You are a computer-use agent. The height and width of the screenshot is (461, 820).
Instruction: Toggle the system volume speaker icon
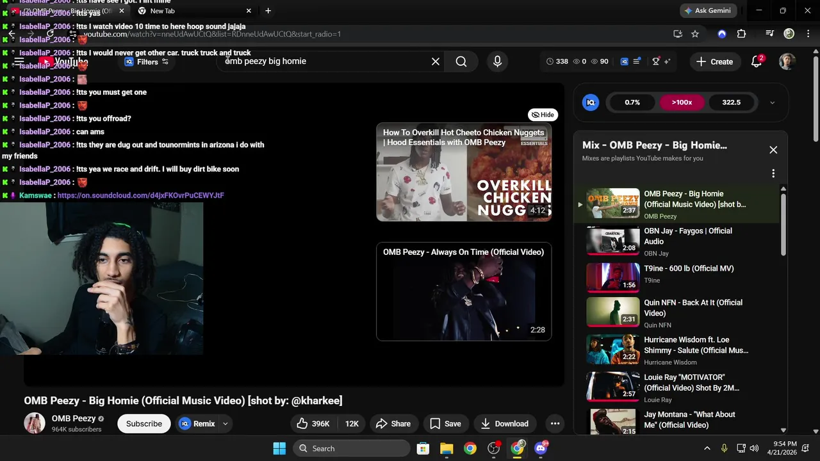tap(754, 448)
